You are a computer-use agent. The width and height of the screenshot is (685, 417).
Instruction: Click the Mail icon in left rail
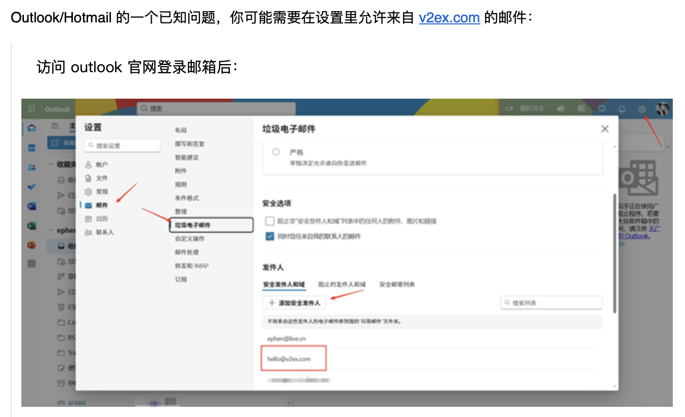click(32, 128)
